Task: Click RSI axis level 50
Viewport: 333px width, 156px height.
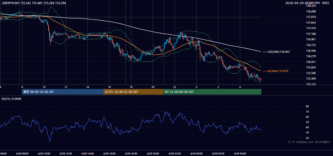Action: pos(307,122)
